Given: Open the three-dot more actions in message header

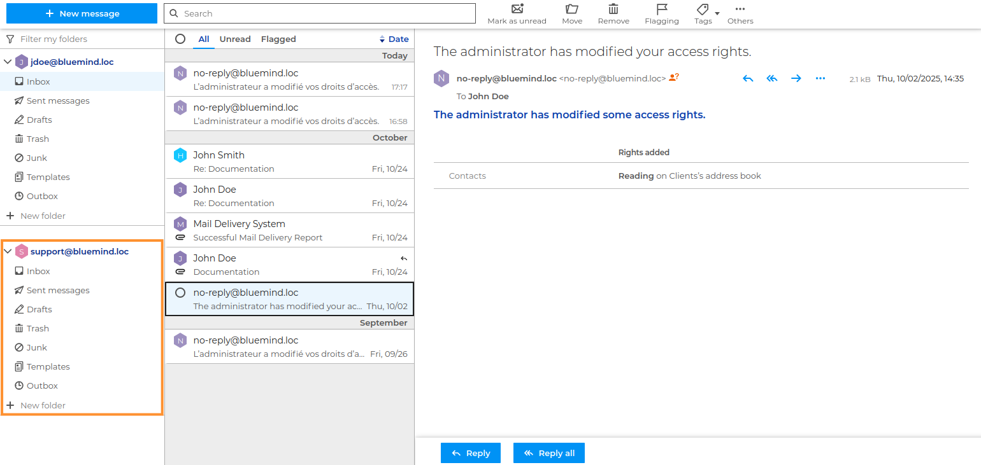Looking at the screenshot, I should coord(820,78).
